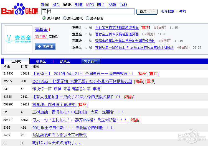
Task: Click the (24回复) reply count text
Action: tap(165, 41)
